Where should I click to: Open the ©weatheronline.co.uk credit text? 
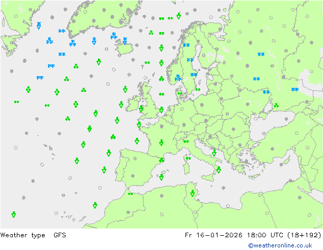coord(280,245)
